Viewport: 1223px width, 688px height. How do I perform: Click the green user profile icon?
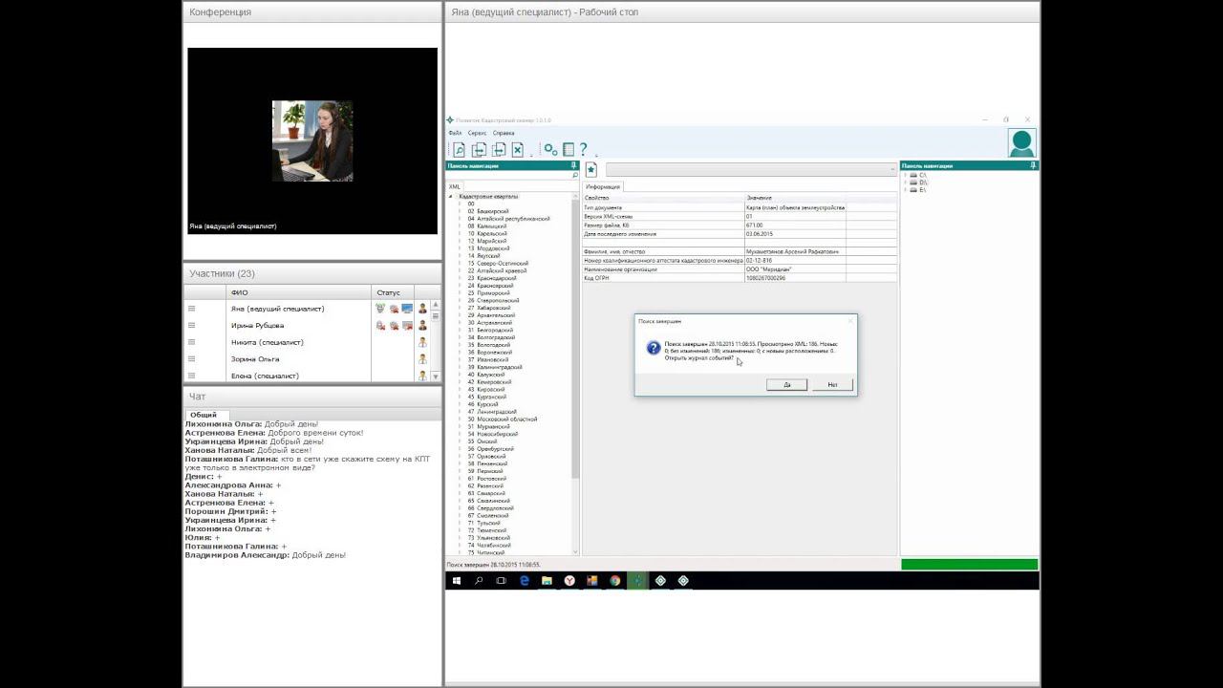click(1022, 142)
